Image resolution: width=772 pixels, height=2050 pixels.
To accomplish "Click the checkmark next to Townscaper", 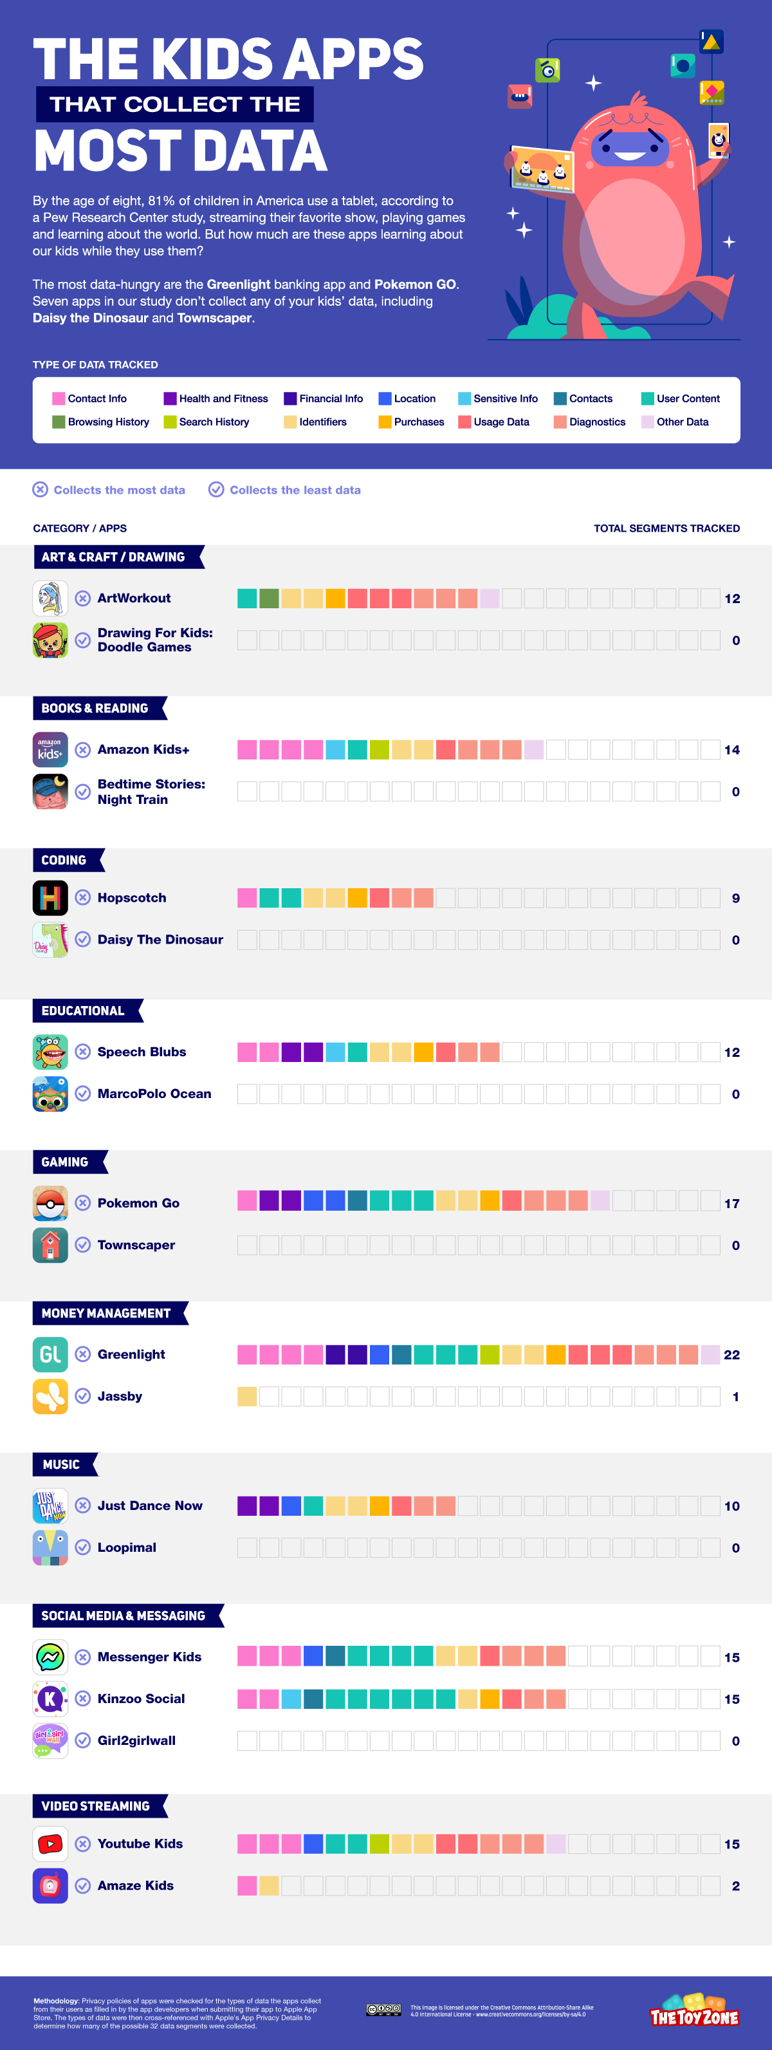I will coord(83,1245).
